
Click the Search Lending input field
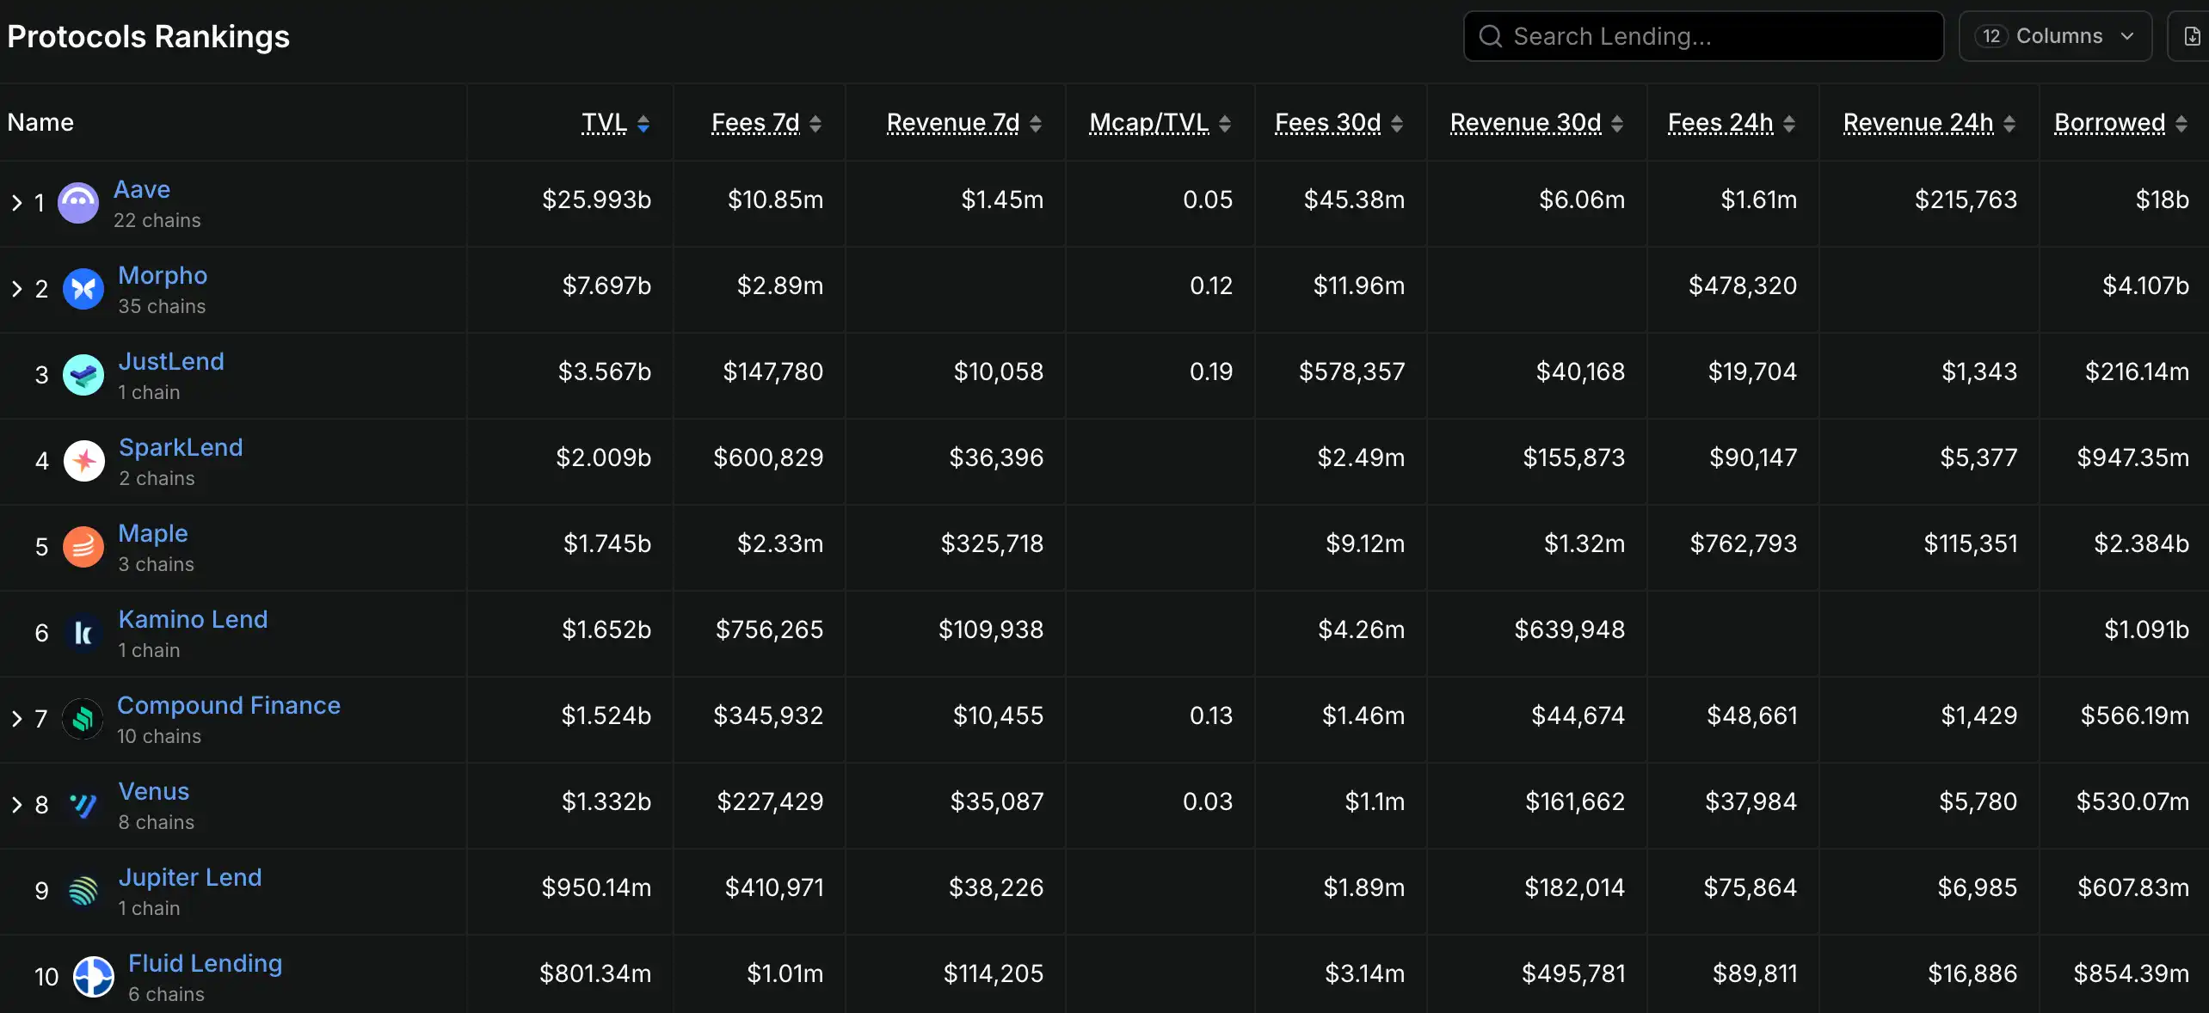coord(1703,36)
